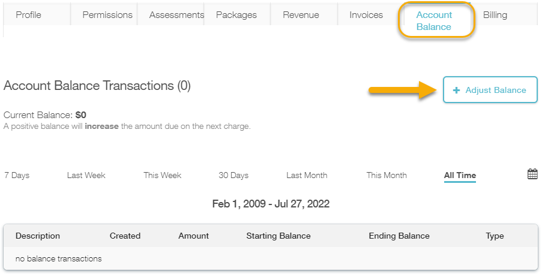Click the Amount column header
This screenshot has height=274, width=542.
pos(193,236)
